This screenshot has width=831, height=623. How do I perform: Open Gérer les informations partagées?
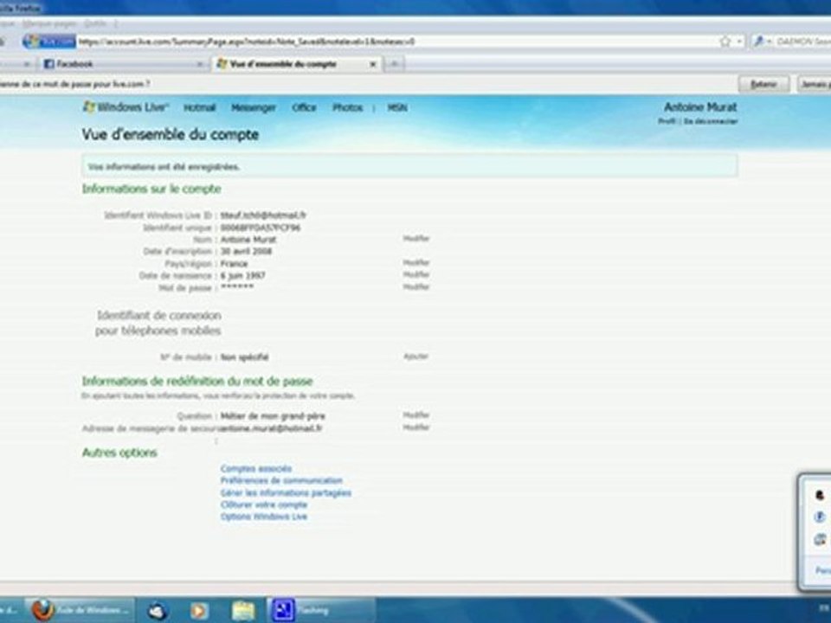tap(286, 492)
